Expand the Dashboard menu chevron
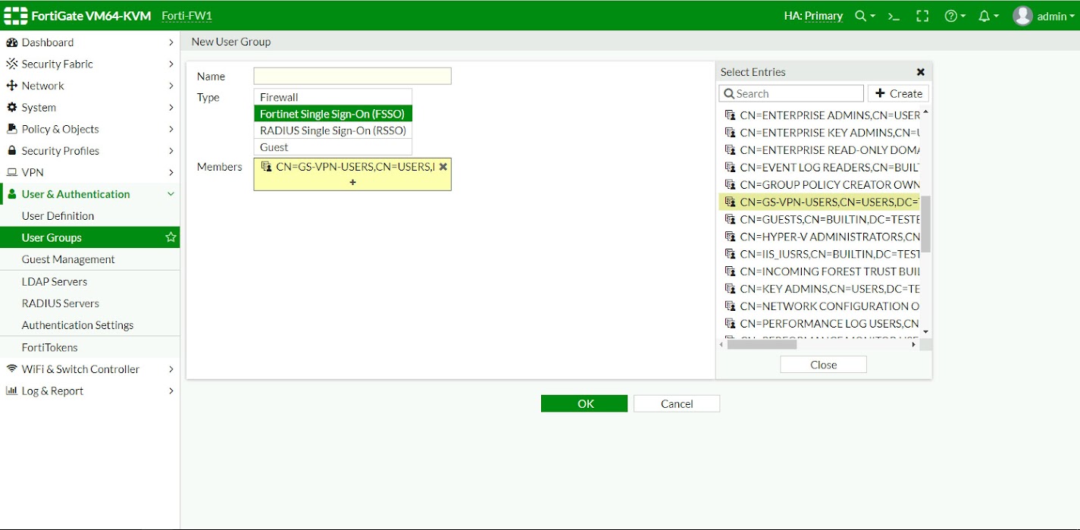Viewport: 1080px width, 530px height. (x=171, y=42)
